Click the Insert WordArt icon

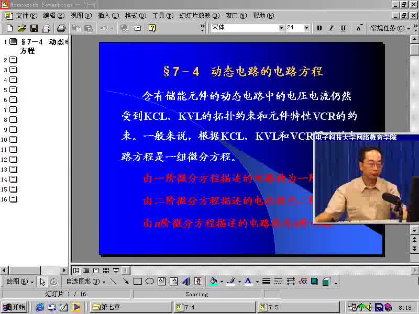click(x=186, y=281)
